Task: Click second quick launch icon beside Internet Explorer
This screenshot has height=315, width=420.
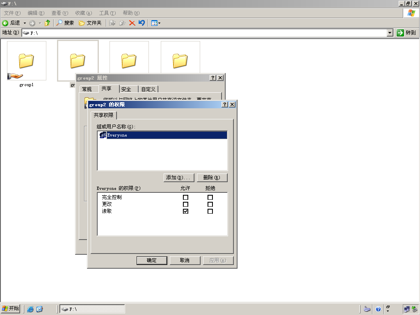Action: click(40, 309)
